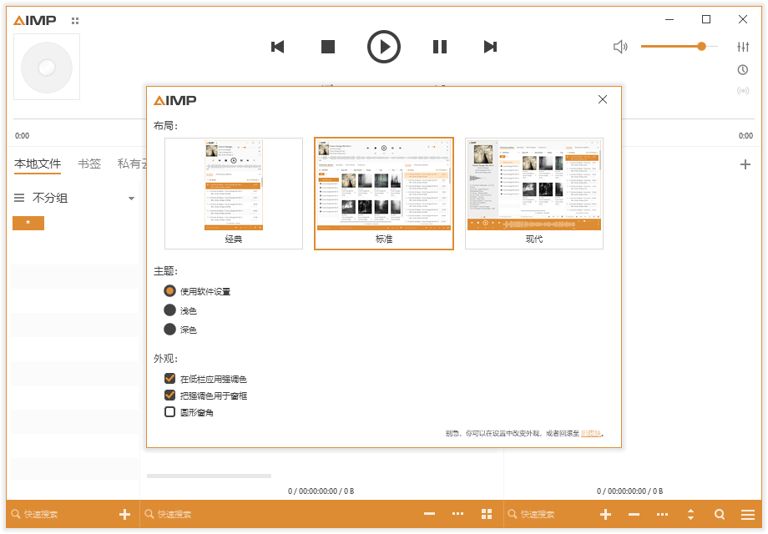This screenshot has height=534, width=768.
Task: Click the right panel 0 / 00:00:00:00 / 0 B status
Action: click(629, 491)
